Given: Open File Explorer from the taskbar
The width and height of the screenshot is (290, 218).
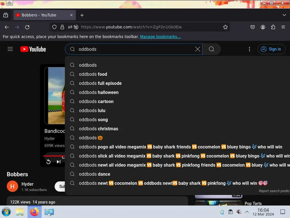Looking at the screenshot, I should (20, 212).
